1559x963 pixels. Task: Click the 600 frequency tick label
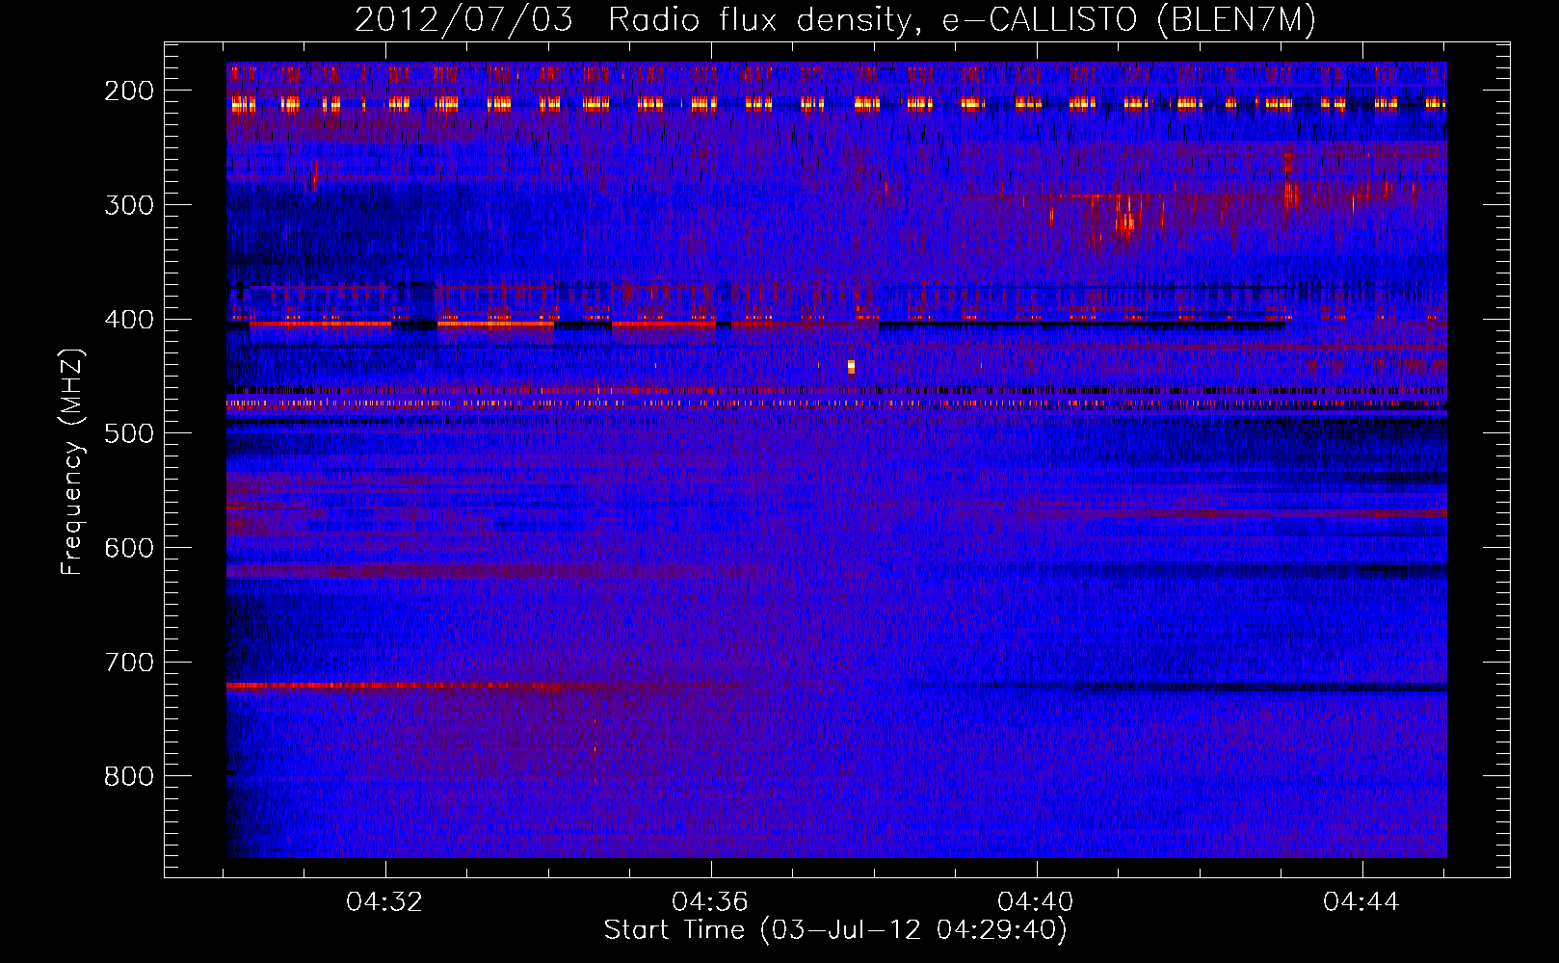[129, 548]
